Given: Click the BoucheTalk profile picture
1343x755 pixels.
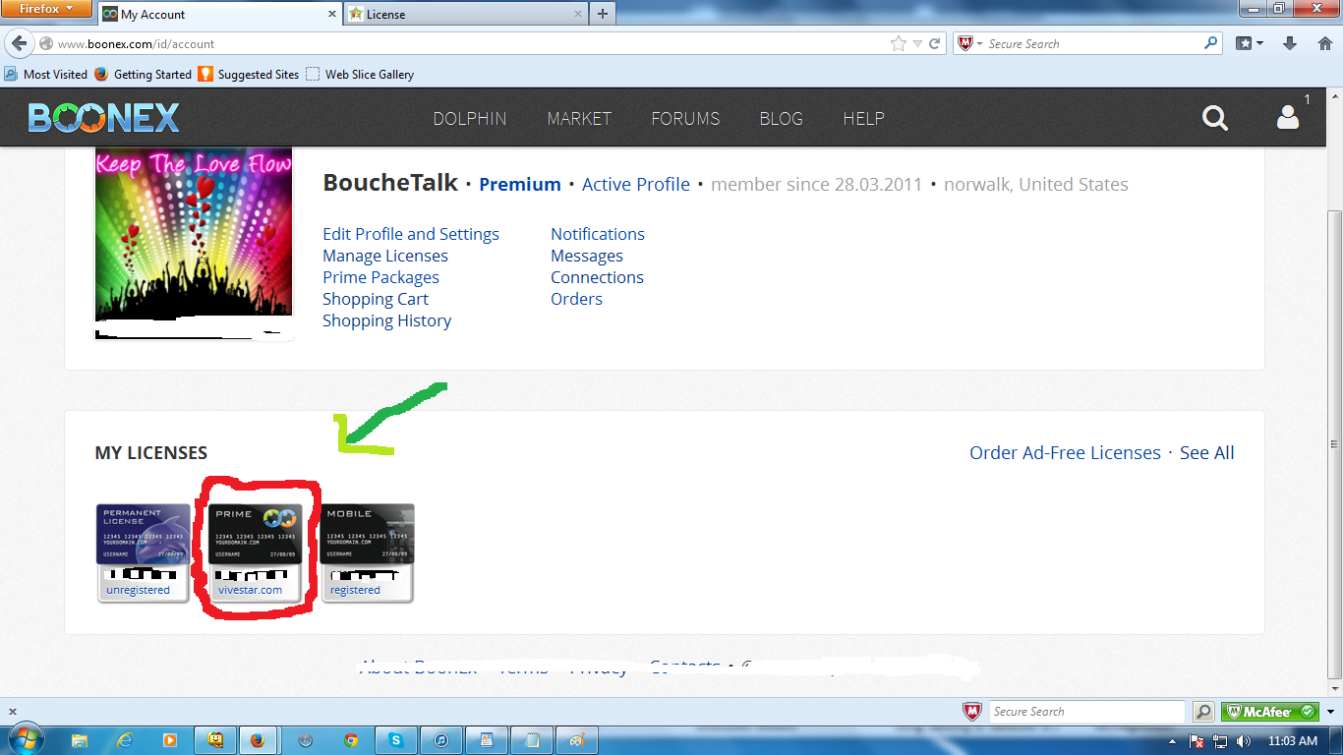Looking at the screenshot, I should (x=194, y=234).
